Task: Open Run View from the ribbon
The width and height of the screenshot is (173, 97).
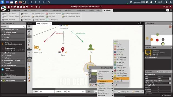Action: pyautogui.click(x=51, y=17)
